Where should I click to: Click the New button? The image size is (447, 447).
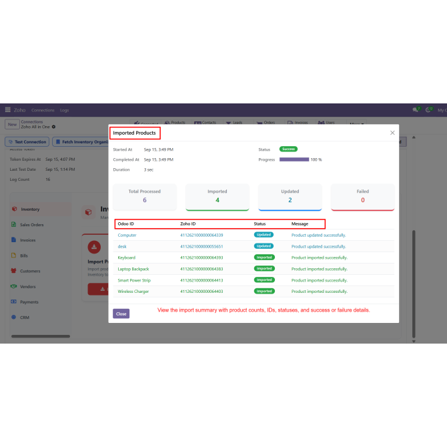coord(12,124)
